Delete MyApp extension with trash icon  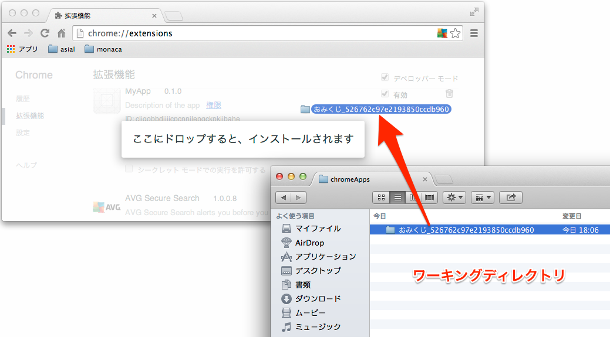coord(449,94)
